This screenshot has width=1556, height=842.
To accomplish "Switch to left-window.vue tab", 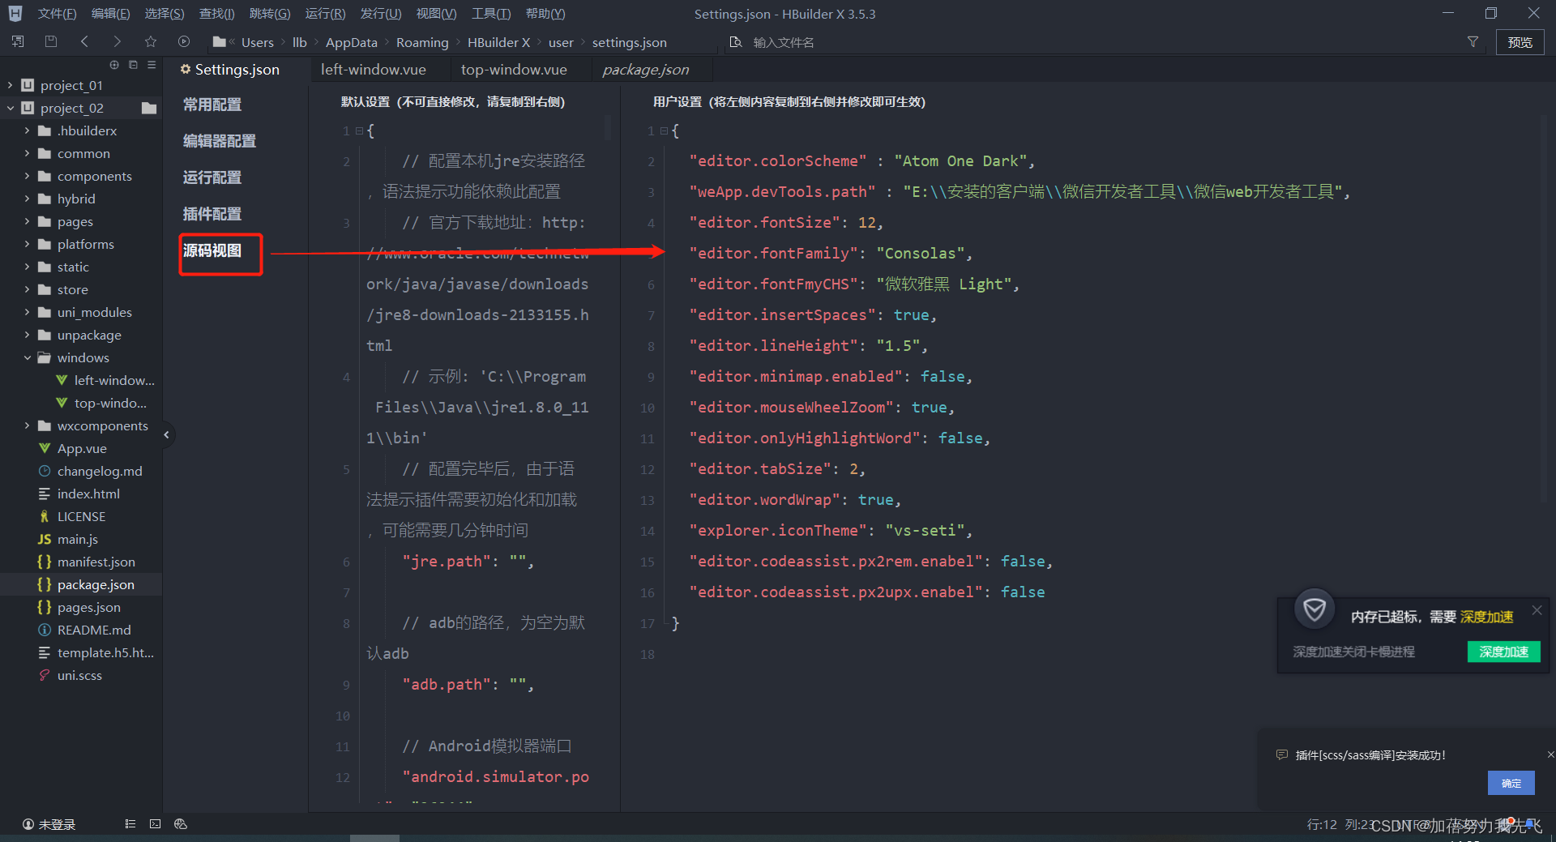I will (x=374, y=70).
